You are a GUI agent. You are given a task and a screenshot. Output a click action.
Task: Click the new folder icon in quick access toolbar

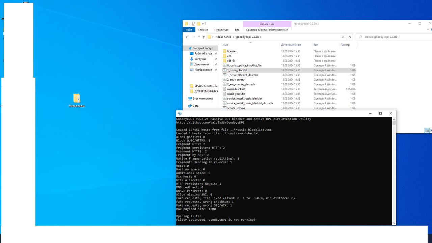(x=199, y=24)
